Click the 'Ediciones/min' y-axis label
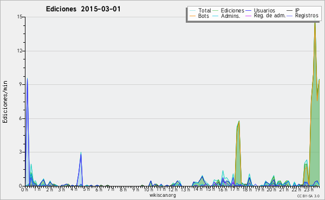325x200 pixels. (5, 102)
